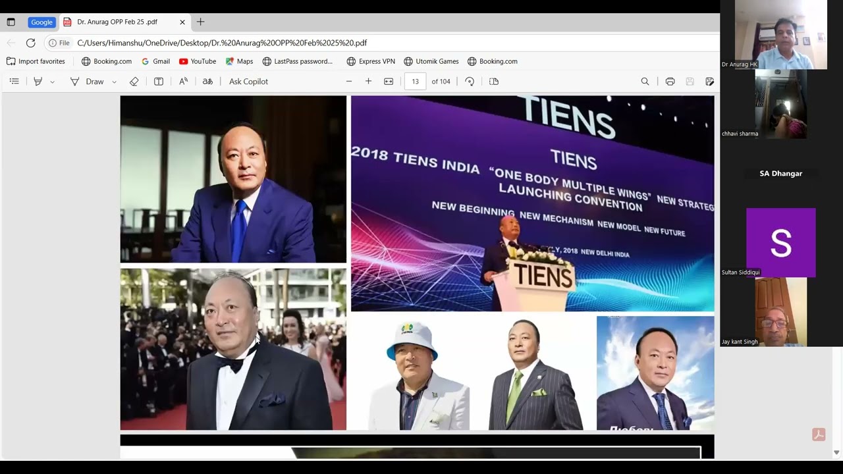Open the Maps bookmark
The image size is (843, 474).
[x=239, y=61]
